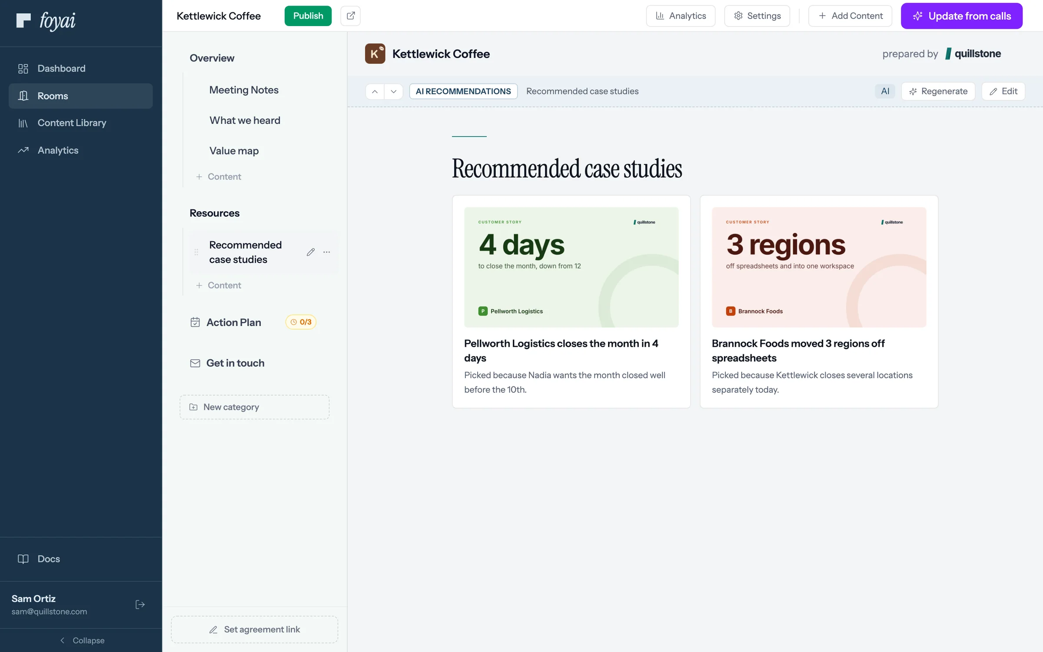Open Rooms in the sidebar
This screenshot has height=652, width=1043.
pyautogui.click(x=81, y=96)
